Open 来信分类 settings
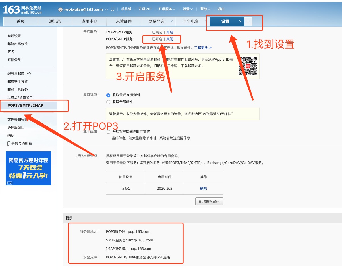 (x=14, y=60)
